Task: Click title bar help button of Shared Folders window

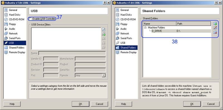Action: click(216, 3)
